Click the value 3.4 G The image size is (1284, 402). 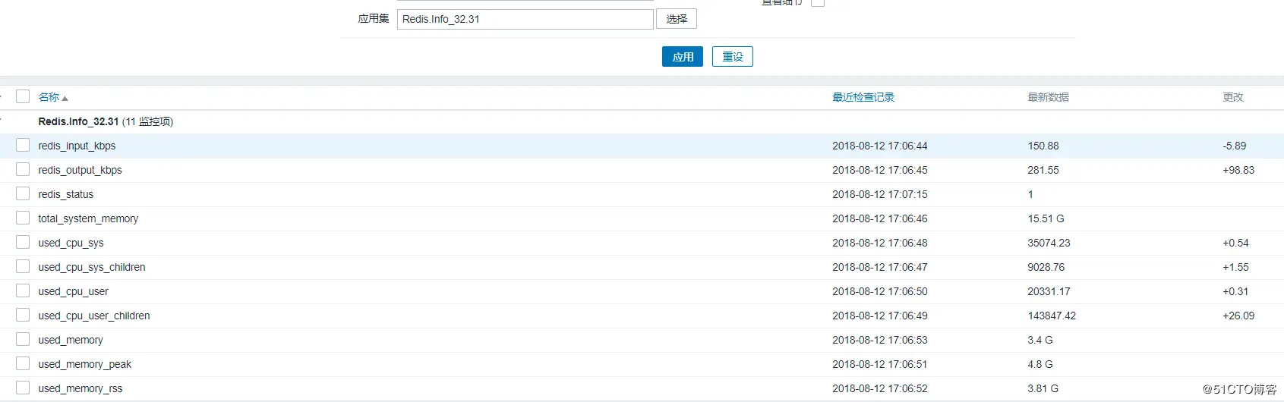pos(1040,340)
